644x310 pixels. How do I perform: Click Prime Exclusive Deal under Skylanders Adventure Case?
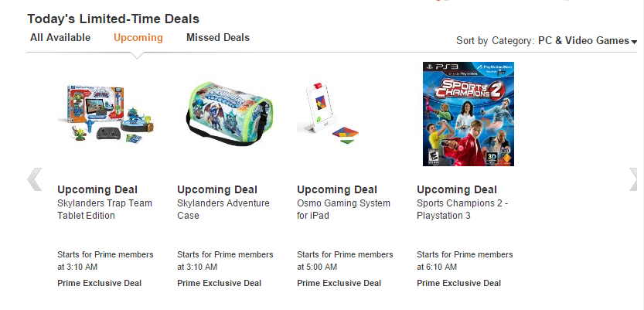point(219,283)
